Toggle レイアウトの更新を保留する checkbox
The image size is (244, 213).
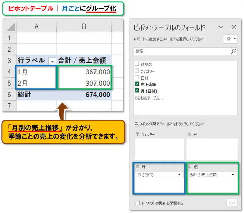(138, 203)
